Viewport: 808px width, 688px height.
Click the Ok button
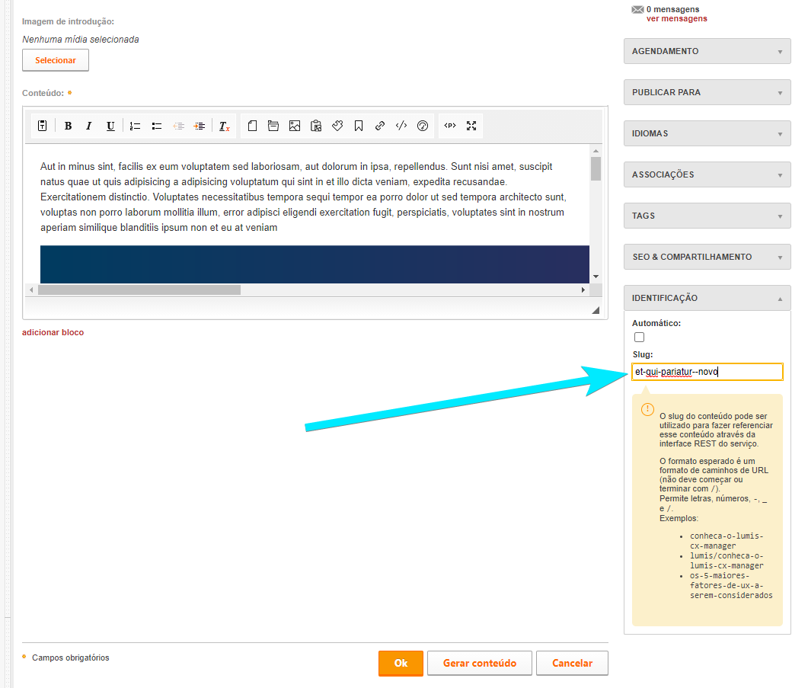pyautogui.click(x=401, y=664)
